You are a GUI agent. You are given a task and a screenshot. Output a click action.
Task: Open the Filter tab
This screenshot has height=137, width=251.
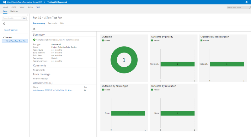[62, 23]
